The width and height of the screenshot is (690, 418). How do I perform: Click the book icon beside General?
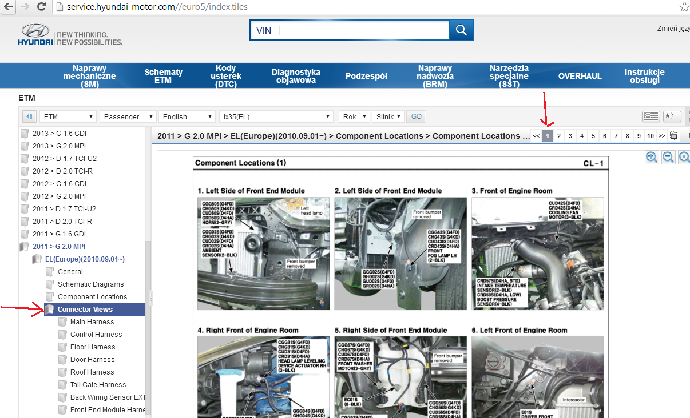tap(50, 271)
